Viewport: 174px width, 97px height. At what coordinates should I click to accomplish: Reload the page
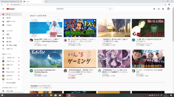[8, 5]
